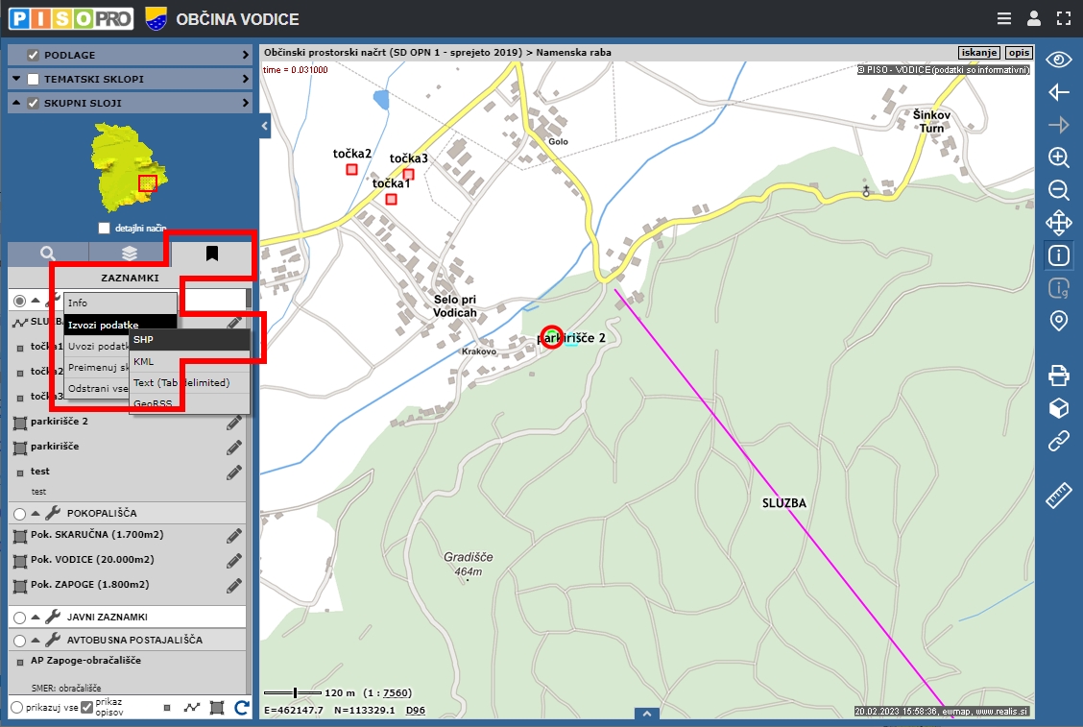Click the iskanje button
Screen dimensions: 1083x727
[978, 53]
